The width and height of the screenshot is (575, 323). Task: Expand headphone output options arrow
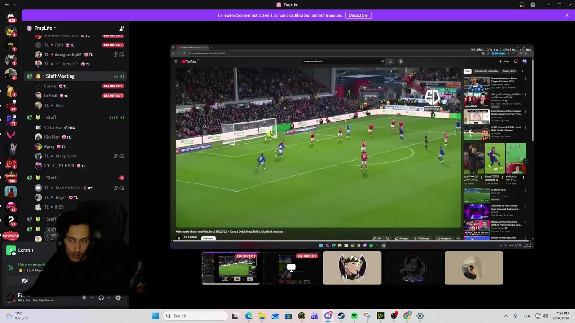pyautogui.click(x=109, y=297)
